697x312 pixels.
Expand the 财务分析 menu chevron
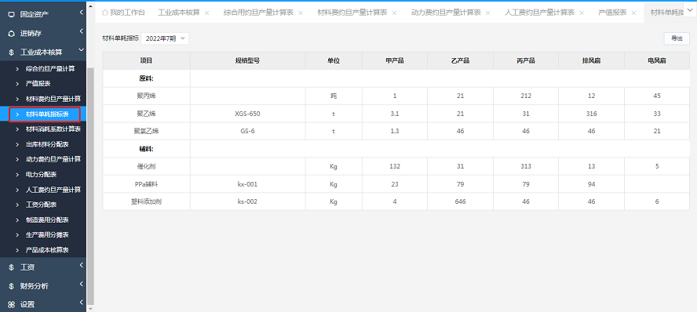click(x=82, y=284)
